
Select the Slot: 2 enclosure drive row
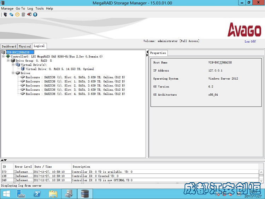75,86
